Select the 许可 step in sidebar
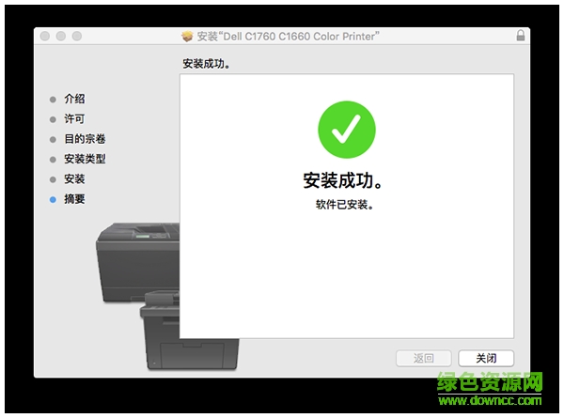The width and height of the screenshot is (564, 418). pyautogui.click(x=74, y=119)
